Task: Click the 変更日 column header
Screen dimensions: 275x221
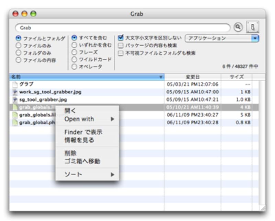Action: pos(192,77)
